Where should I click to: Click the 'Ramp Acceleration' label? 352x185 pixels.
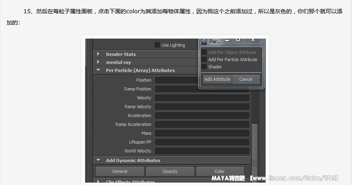pyautogui.click(x=133, y=124)
